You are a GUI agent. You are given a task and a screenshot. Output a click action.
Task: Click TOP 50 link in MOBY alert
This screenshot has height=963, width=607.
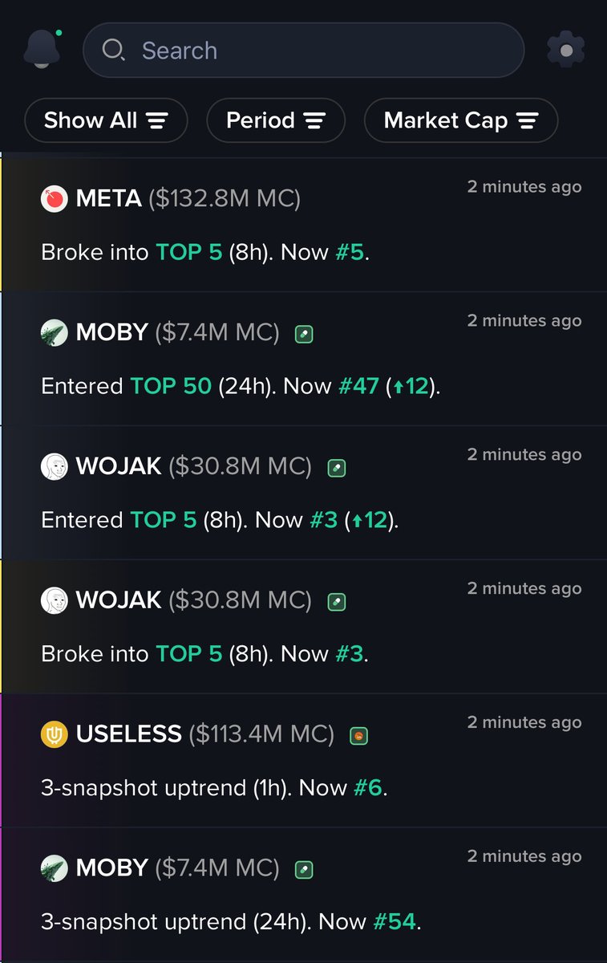[x=171, y=386]
